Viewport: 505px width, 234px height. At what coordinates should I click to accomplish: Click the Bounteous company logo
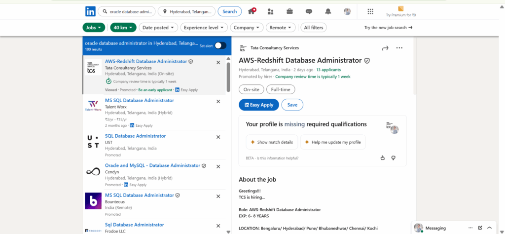[x=93, y=201]
